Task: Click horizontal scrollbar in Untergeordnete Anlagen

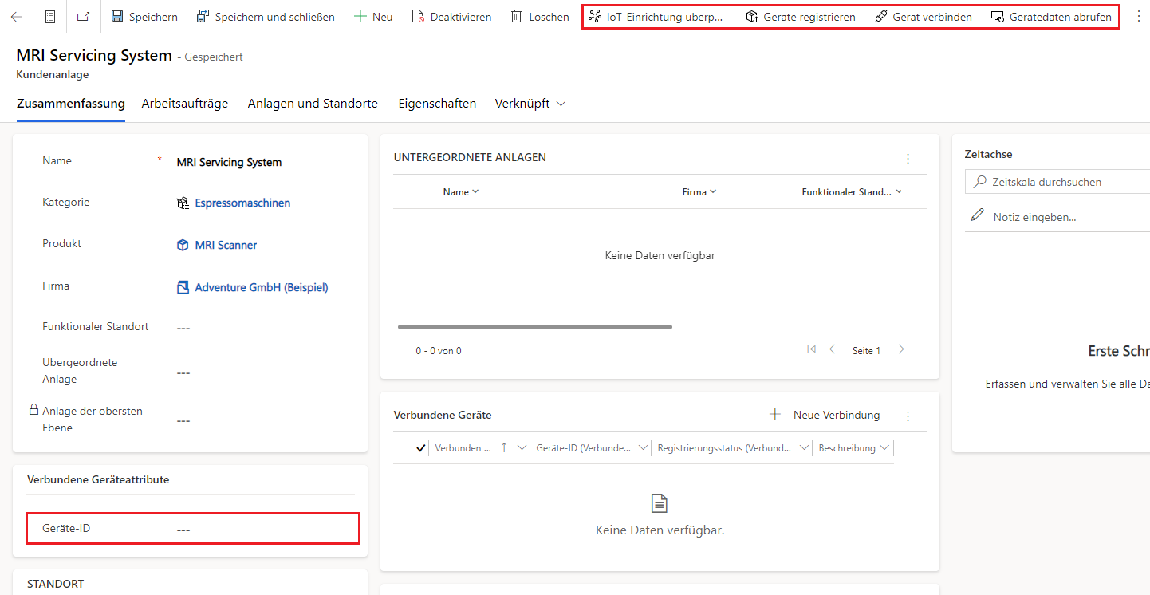Action: 535,326
